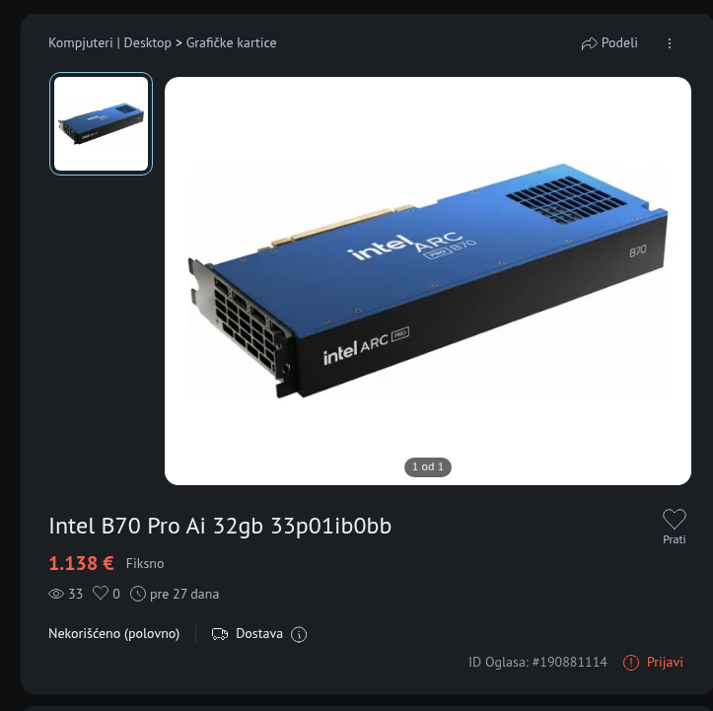Click the clock icon beside pre 27 dana
Image resolution: width=713 pixels, height=711 pixels.
point(138,594)
